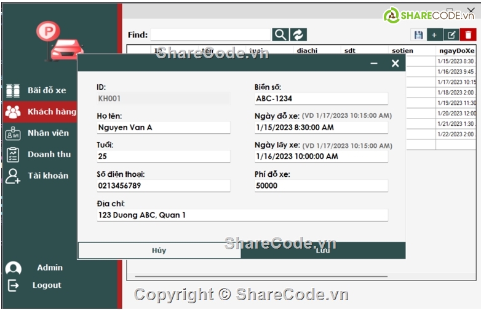Image resolution: width=481 pixels, height=310 pixels.
Task: Close the customer detail dialog
Action: click(x=395, y=63)
